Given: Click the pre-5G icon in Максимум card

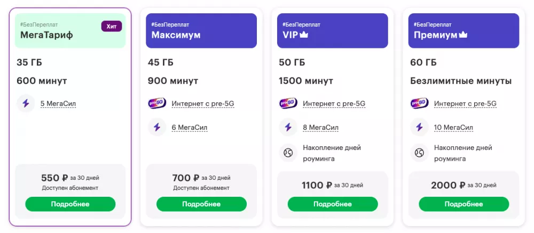Looking at the screenshot, I should click(156, 103).
